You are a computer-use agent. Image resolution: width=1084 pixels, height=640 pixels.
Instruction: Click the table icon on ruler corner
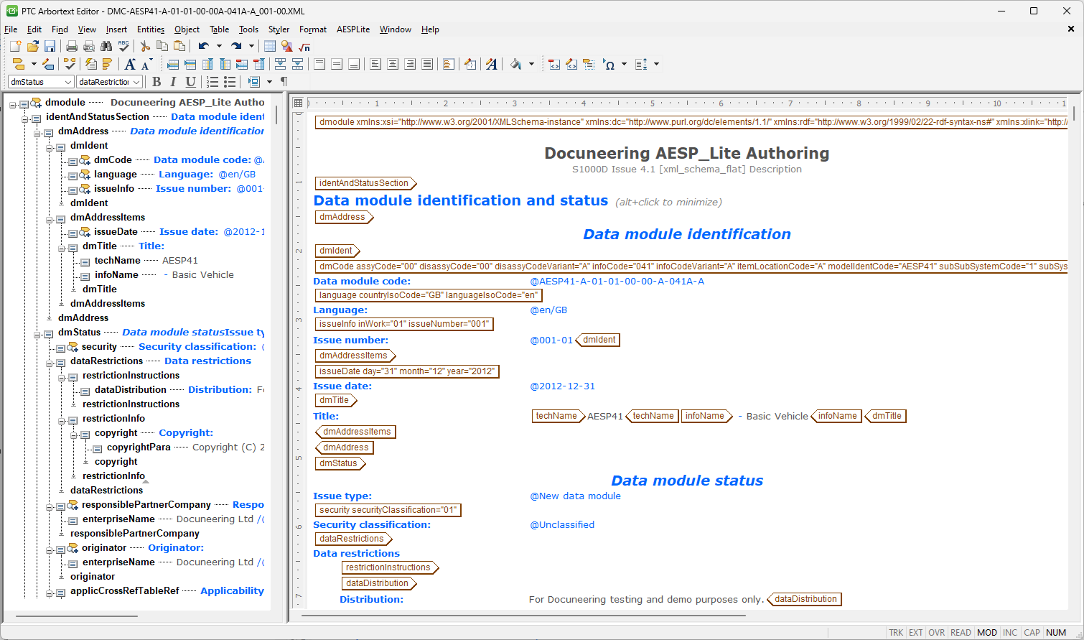click(299, 103)
